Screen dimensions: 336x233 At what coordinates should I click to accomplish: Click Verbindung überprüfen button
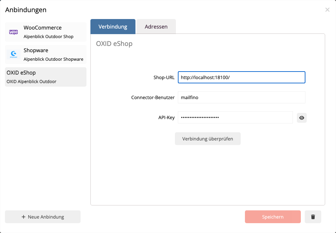tap(208, 138)
